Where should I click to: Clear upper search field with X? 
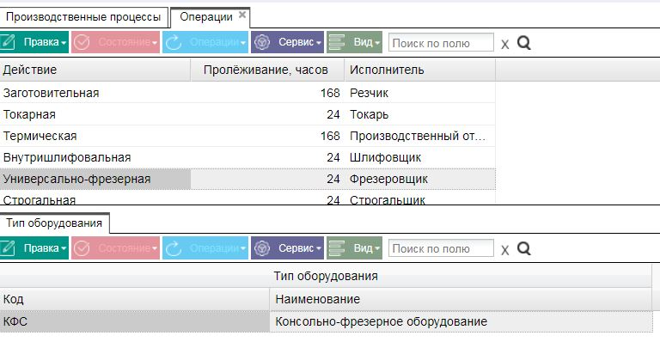click(505, 44)
